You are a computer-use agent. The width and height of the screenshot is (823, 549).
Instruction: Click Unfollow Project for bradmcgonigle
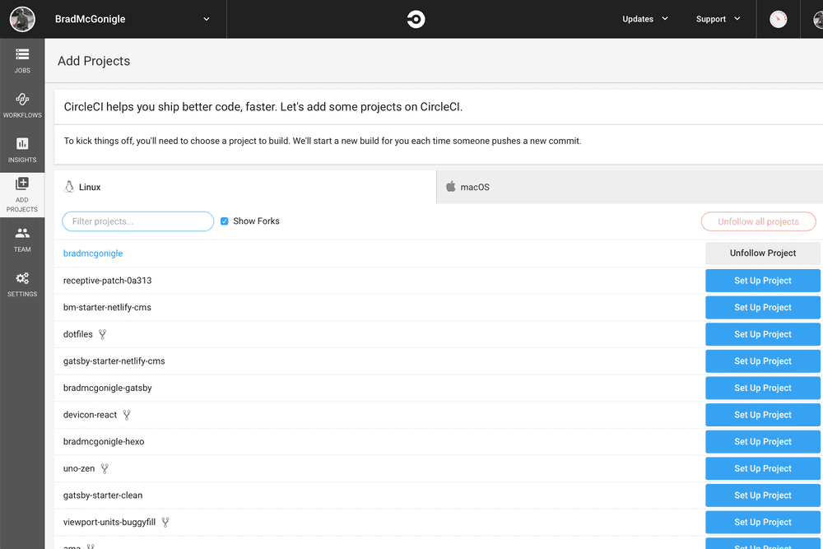tap(763, 253)
